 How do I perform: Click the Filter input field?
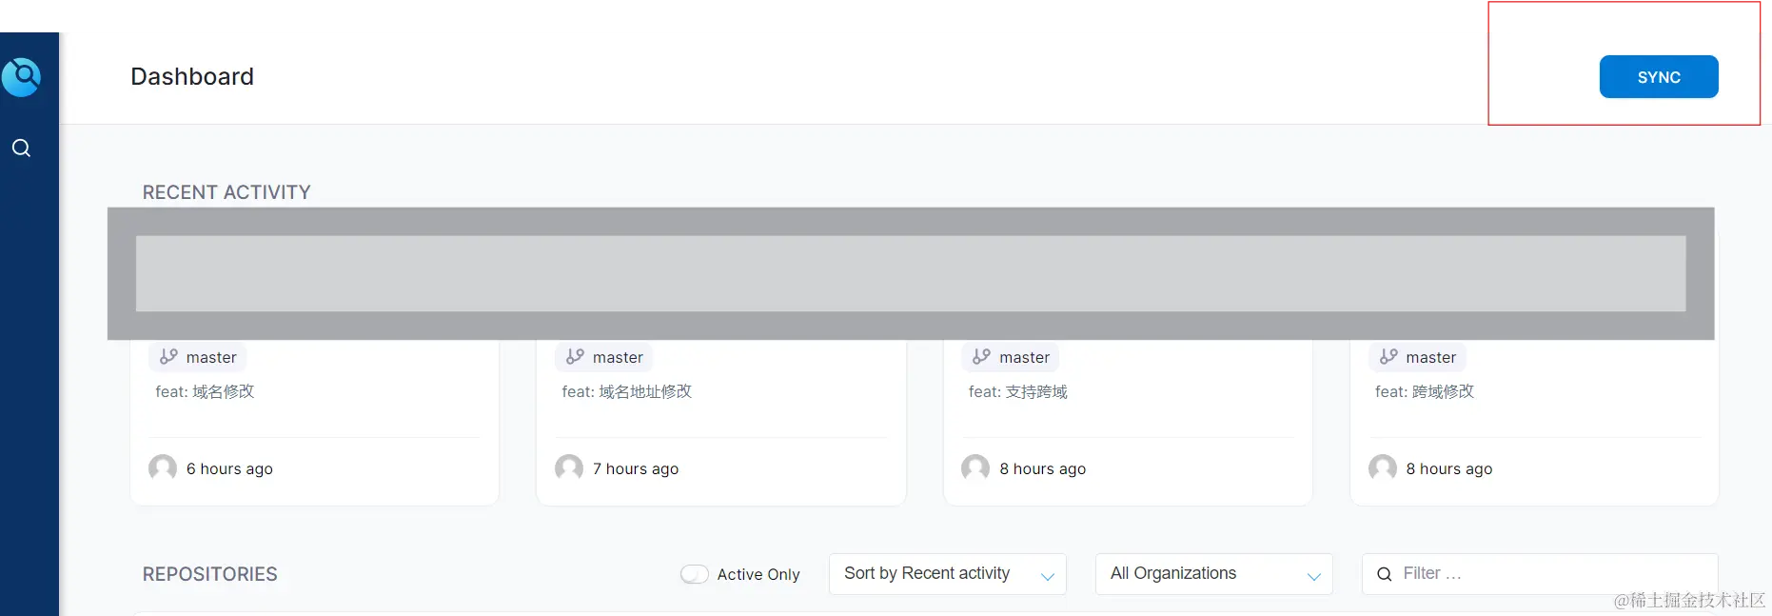click(1540, 574)
